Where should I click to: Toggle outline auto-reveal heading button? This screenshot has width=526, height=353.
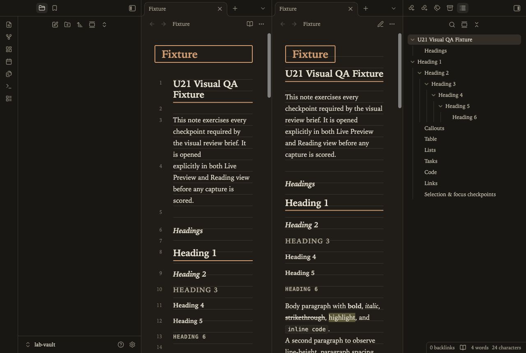[x=464, y=25]
